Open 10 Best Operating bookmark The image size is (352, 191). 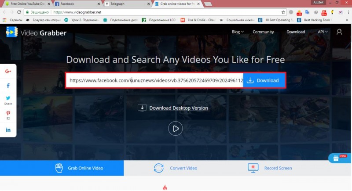[x=276, y=20]
